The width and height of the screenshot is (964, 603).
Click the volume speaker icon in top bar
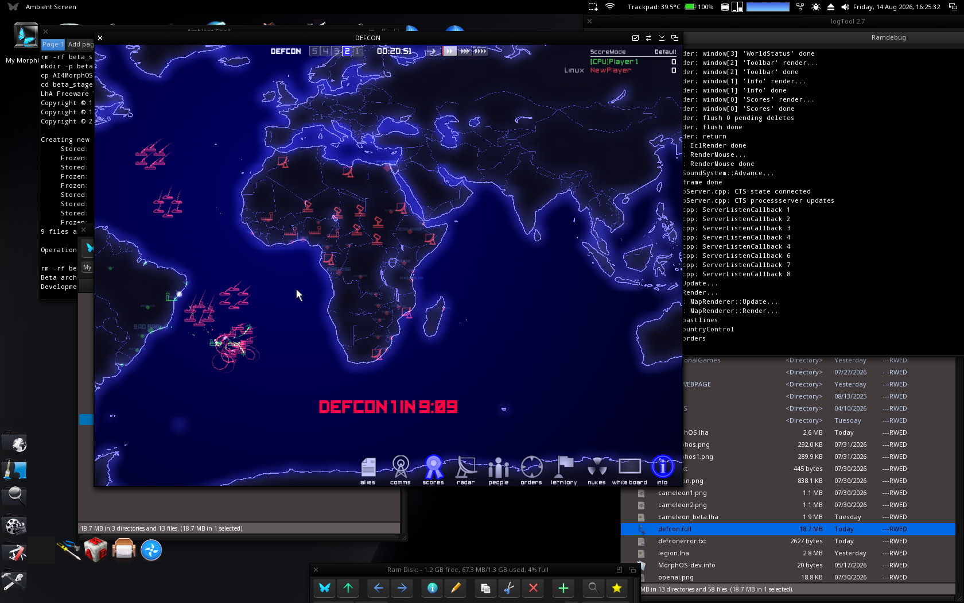coord(845,7)
